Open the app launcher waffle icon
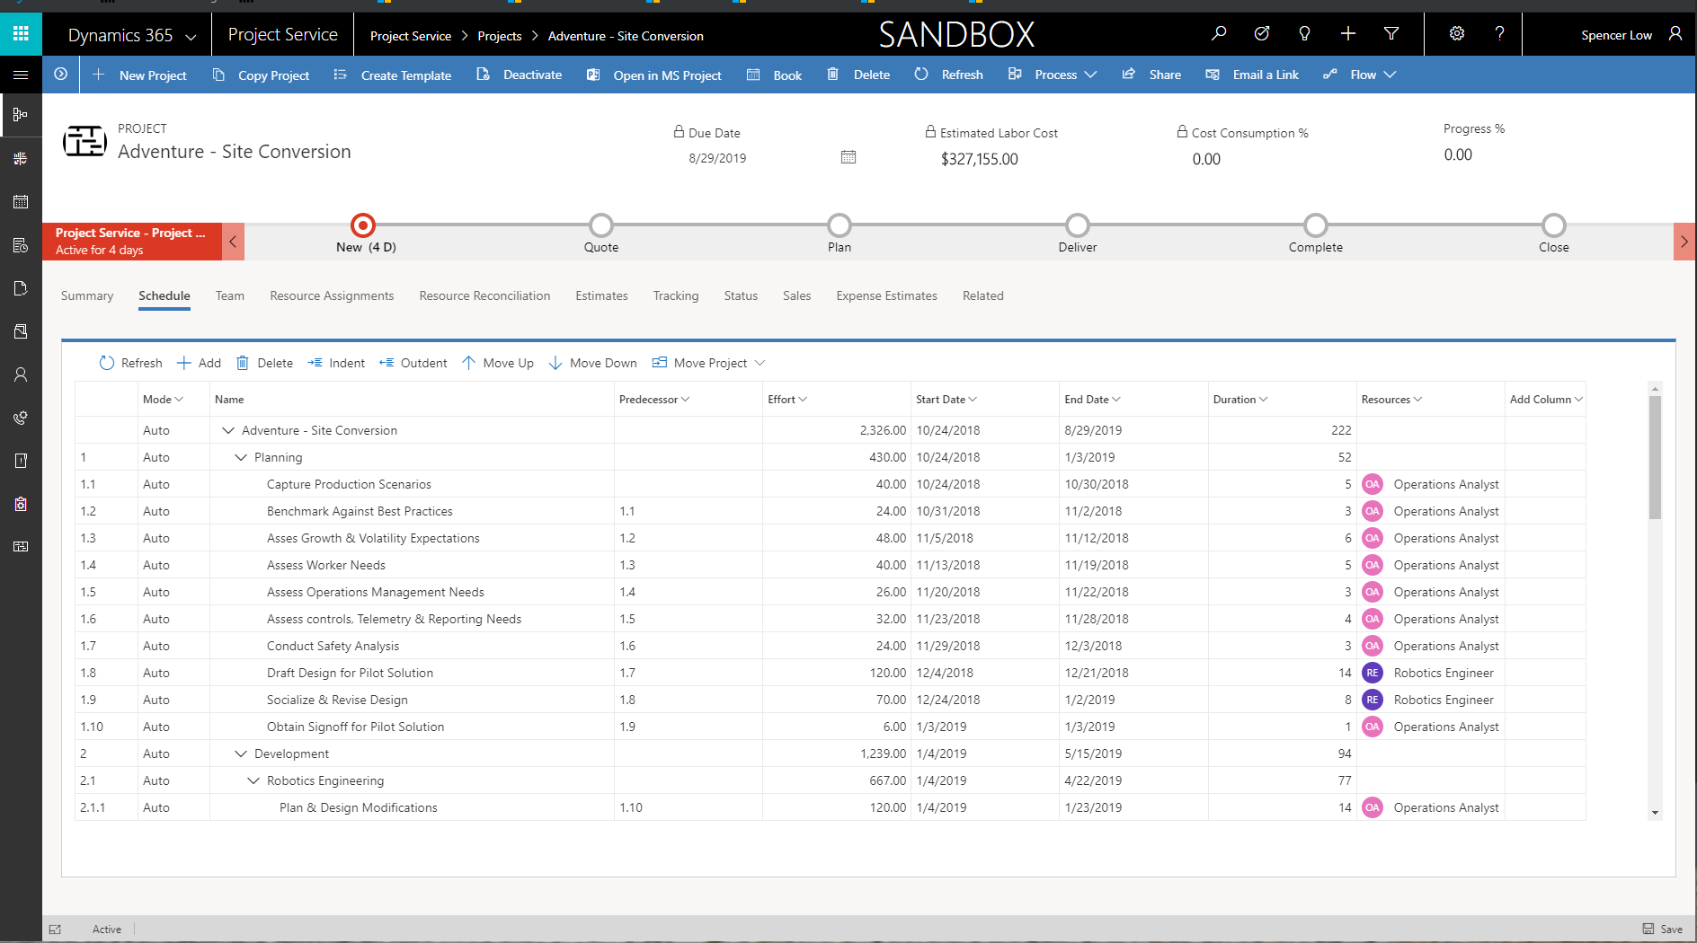 coord(21,34)
